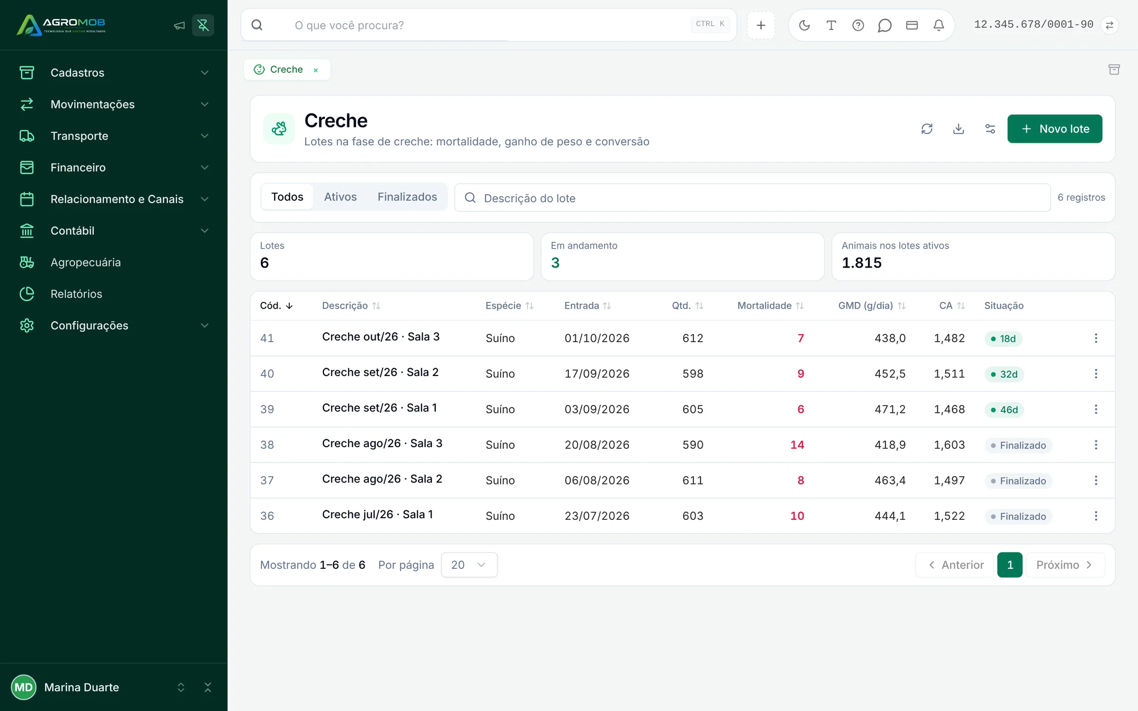Image resolution: width=1138 pixels, height=711 pixels.
Task: Click the plus quick-add button in top bar
Action: (x=761, y=25)
